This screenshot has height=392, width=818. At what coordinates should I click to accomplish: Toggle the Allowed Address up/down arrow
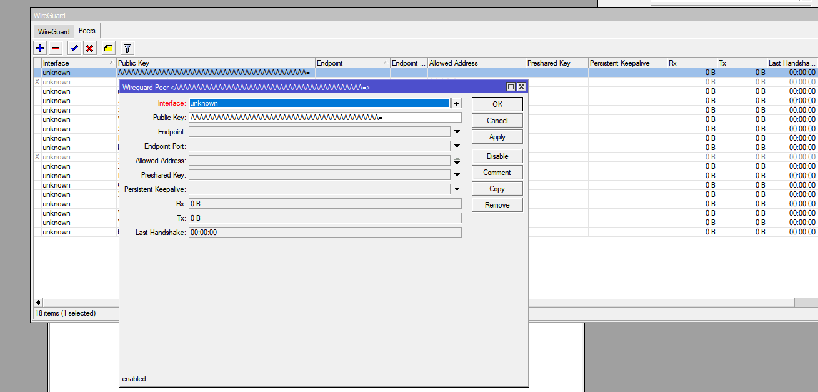click(457, 161)
